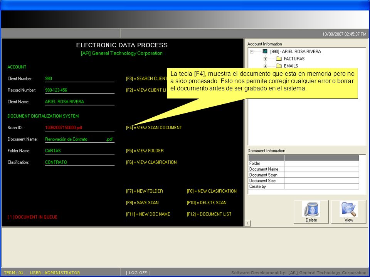The height and width of the screenshot is (277, 370).
Task: Click the Client Name field ARIEL ROSA RIVERA
Action: [80, 102]
